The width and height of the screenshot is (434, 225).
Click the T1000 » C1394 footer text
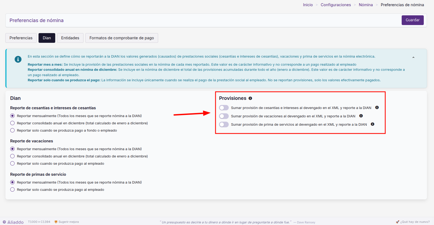point(39,222)
